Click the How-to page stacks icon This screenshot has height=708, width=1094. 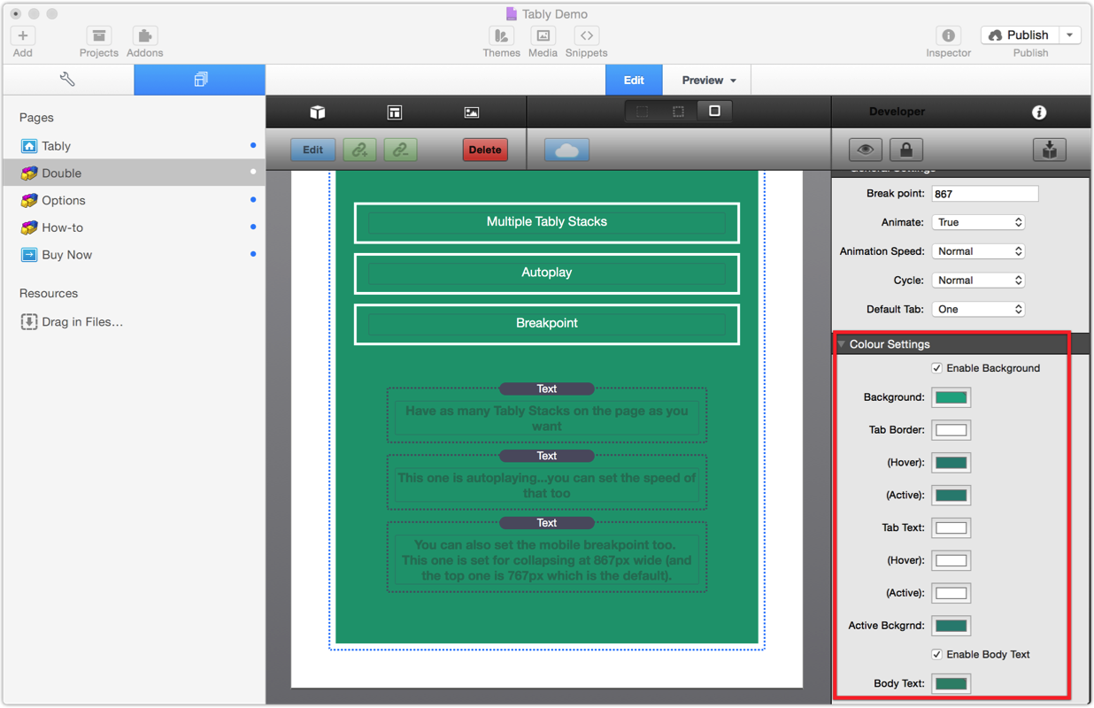click(29, 227)
